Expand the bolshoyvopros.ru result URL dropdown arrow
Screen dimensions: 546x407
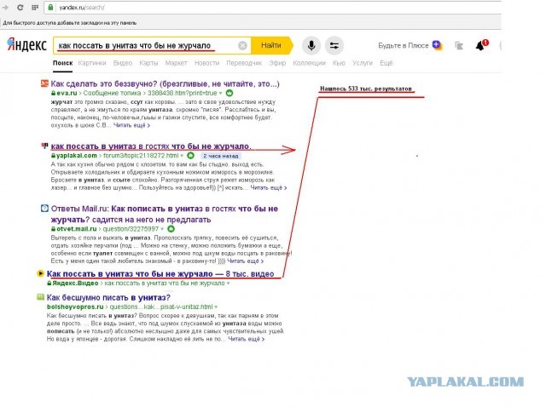click(x=216, y=307)
